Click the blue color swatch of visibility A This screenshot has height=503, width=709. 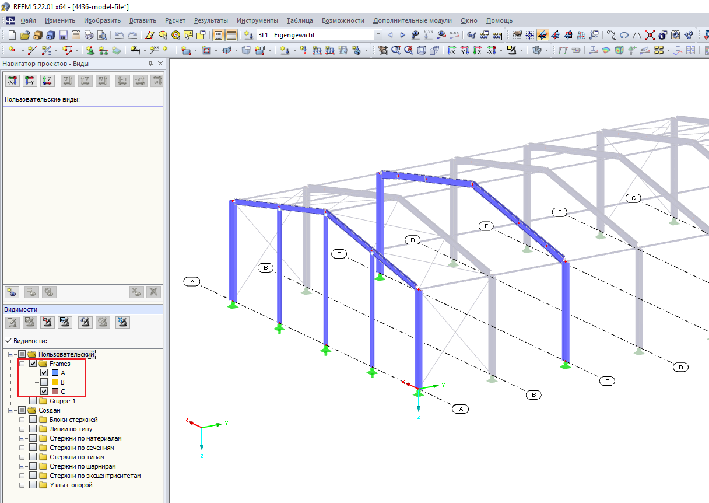[54, 373]
